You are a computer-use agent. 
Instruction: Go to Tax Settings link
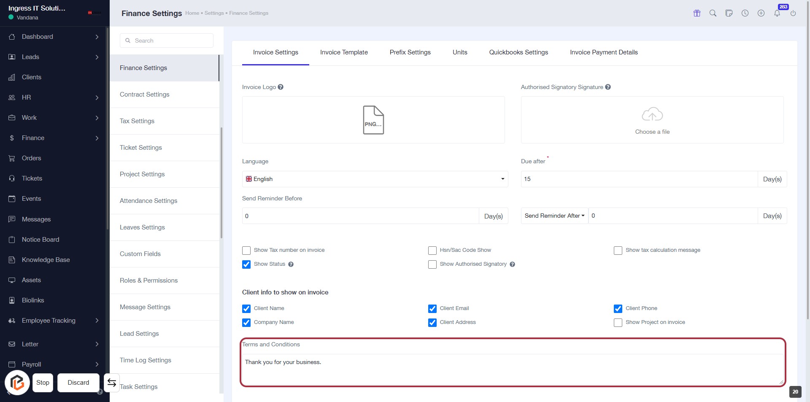coord(137,121)
